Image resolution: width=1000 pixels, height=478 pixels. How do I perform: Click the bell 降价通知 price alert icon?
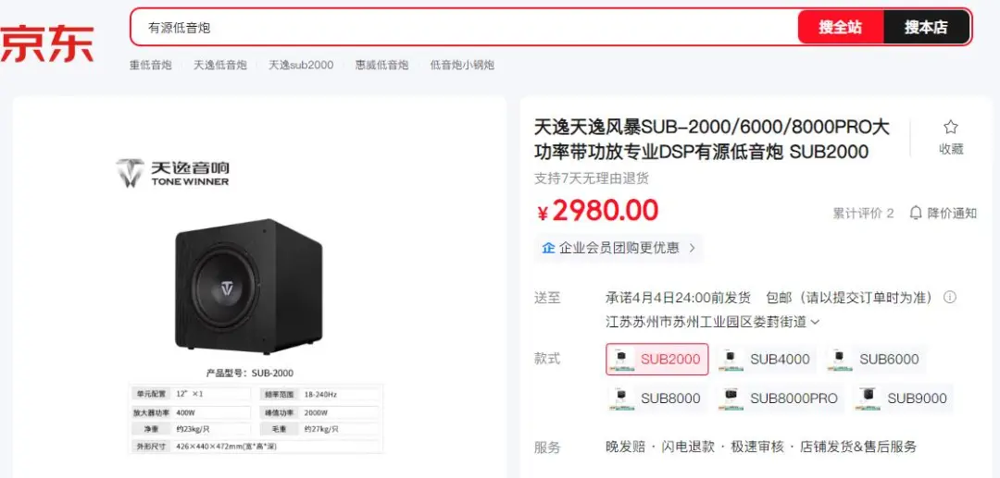(x=916, y=213)
